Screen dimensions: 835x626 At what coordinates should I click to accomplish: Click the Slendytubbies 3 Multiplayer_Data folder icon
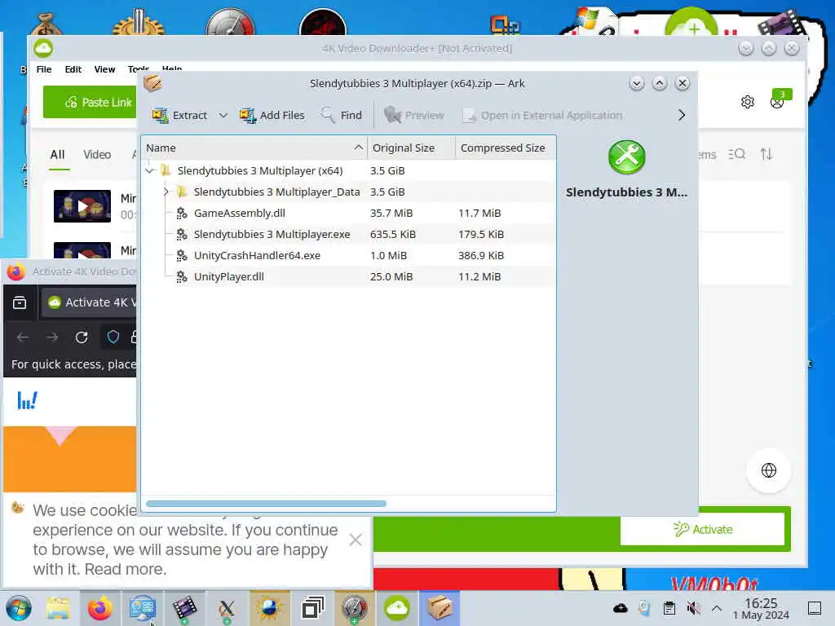pyautogui.click(x=182, y=192)
